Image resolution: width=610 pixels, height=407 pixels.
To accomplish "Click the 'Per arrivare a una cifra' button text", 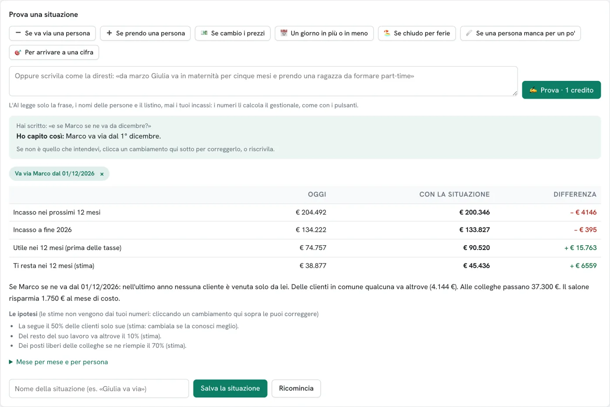I will point(59,52).
